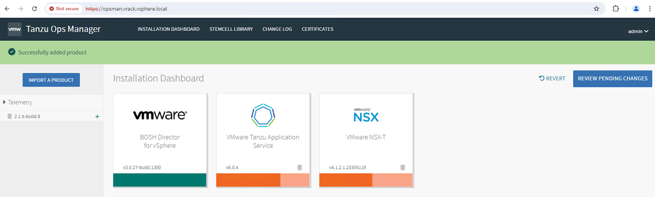Click the Not secure warning badge
The width and height of the screenshot is (655, 197).
tap(64, 9)
